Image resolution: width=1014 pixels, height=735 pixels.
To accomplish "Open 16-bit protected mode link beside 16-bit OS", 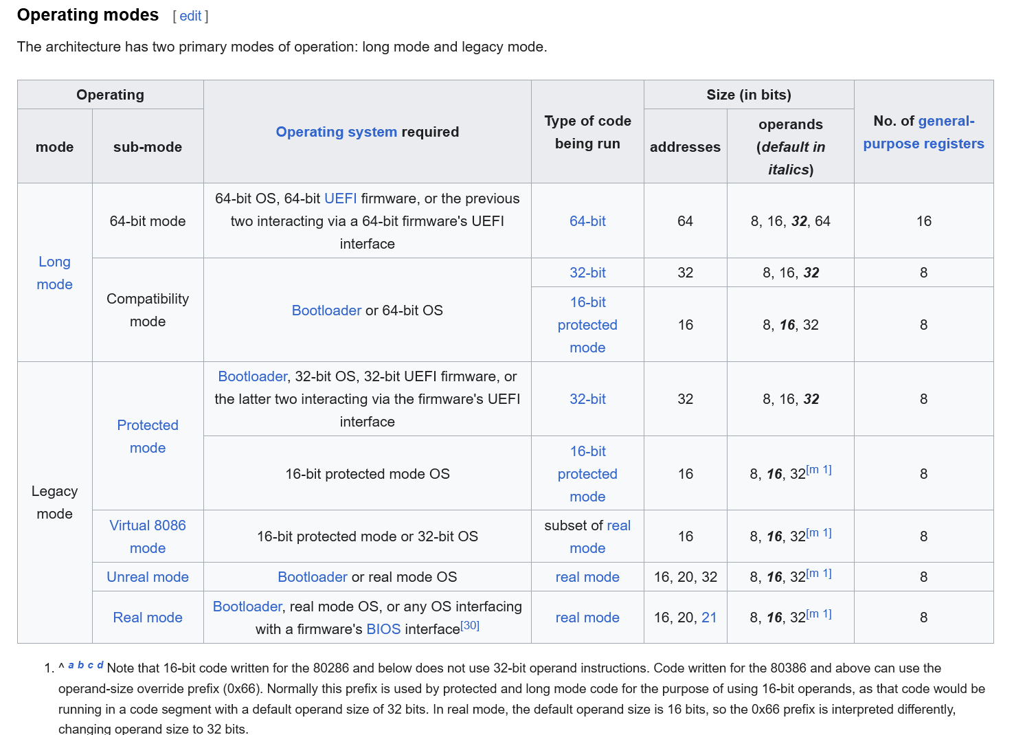I will pos(587,474).
